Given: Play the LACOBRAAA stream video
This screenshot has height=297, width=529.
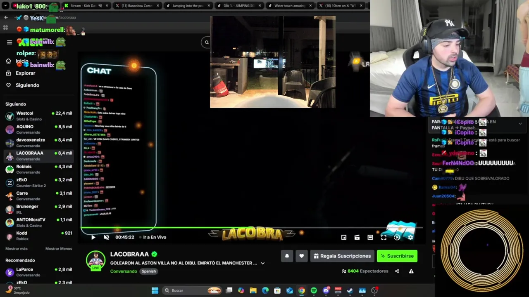Looking at the screenshot, I should click(93, 237).
